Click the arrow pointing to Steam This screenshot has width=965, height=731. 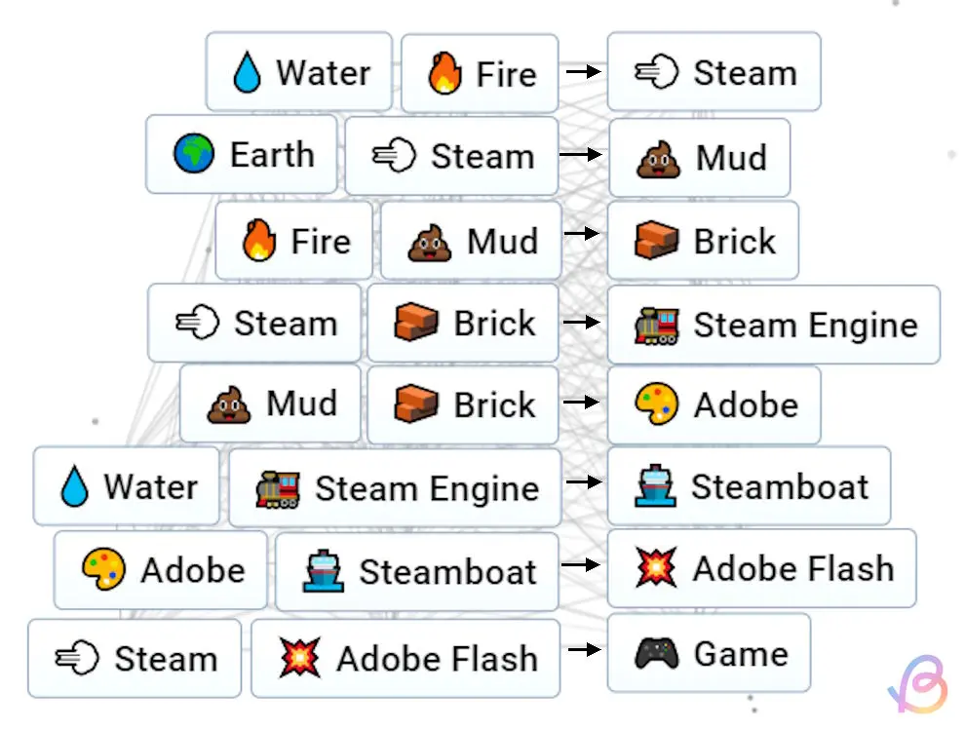point(582,71)
